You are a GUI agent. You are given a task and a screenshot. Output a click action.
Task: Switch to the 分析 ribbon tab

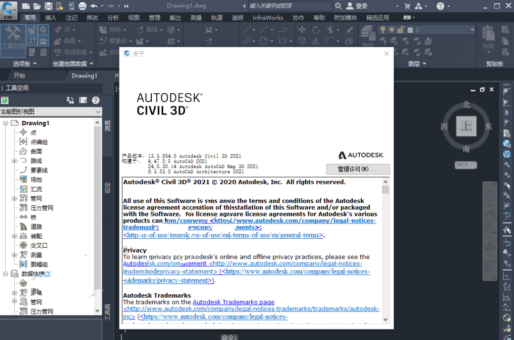113,18
